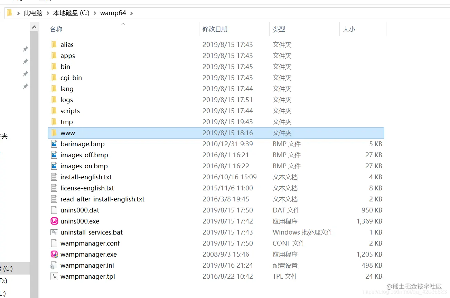Click the 2008/9/3 15:46 modified date
The width and height of the screenshot is (450, 298).
[x=226, y=254]
